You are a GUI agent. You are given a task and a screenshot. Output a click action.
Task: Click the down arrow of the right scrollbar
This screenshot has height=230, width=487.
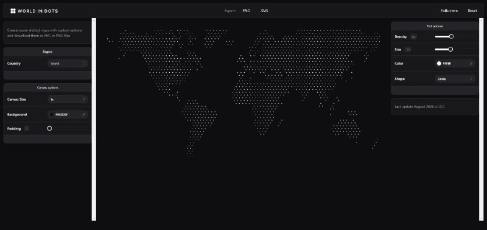481,218
